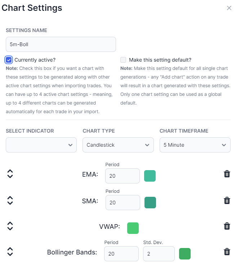Uncheck the Currently active checkbox
The width and height of the screenshot is (236, 266).
pyautogui.click(x=9, y=60)
